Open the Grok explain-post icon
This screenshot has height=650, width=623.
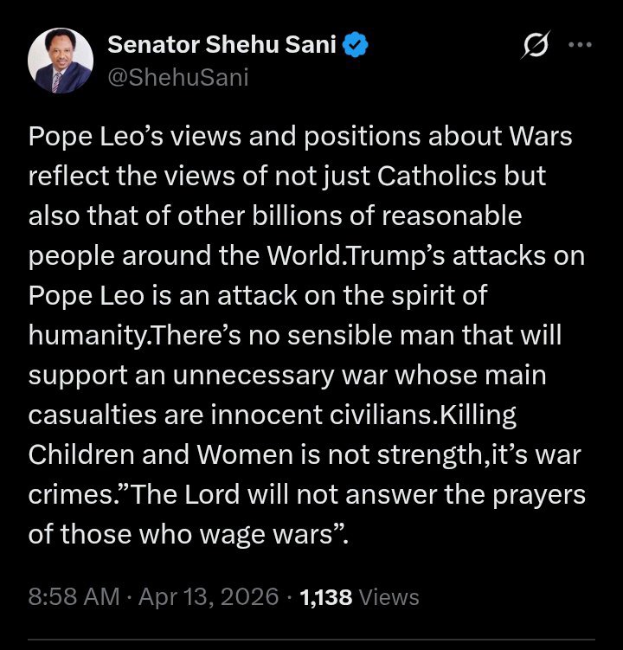(x=534, y=47)
